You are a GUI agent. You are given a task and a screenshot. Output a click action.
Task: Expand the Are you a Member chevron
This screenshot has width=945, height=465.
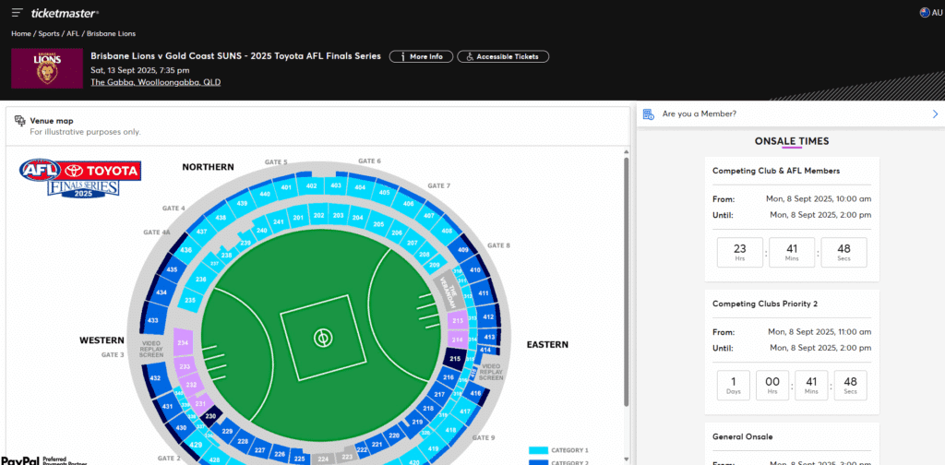tap(936, 113)
